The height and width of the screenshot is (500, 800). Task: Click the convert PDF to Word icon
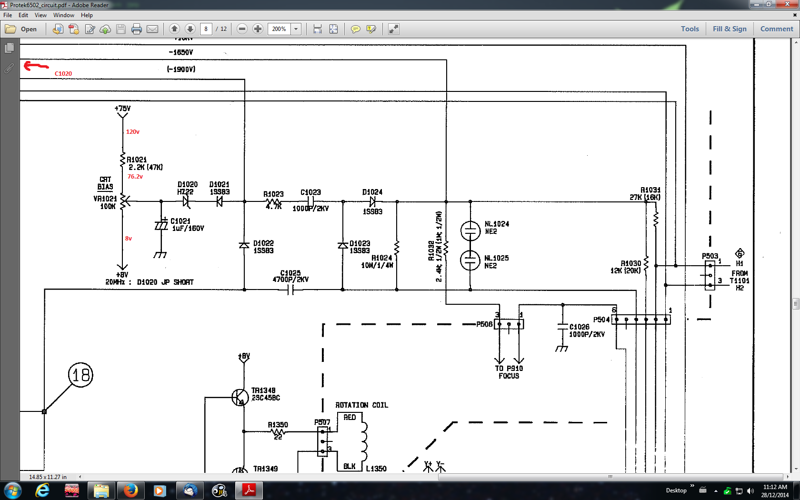[x=58, y=29]
